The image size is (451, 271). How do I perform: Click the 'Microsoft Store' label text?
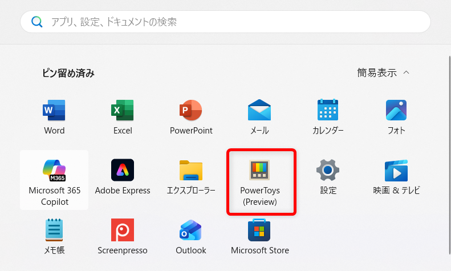260,250
